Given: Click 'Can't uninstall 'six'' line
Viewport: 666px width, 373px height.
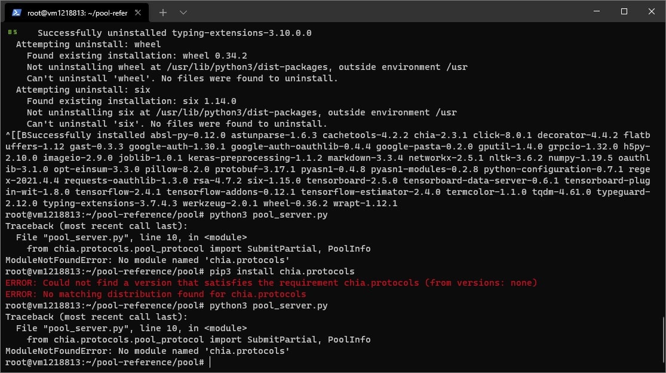Looking at the screenshot, I should click(177, 124).
